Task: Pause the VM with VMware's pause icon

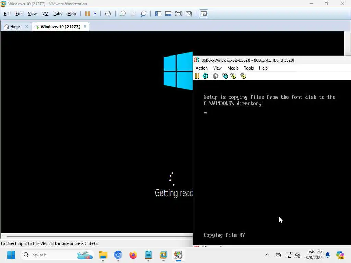Action: click(x=87, y=14)
